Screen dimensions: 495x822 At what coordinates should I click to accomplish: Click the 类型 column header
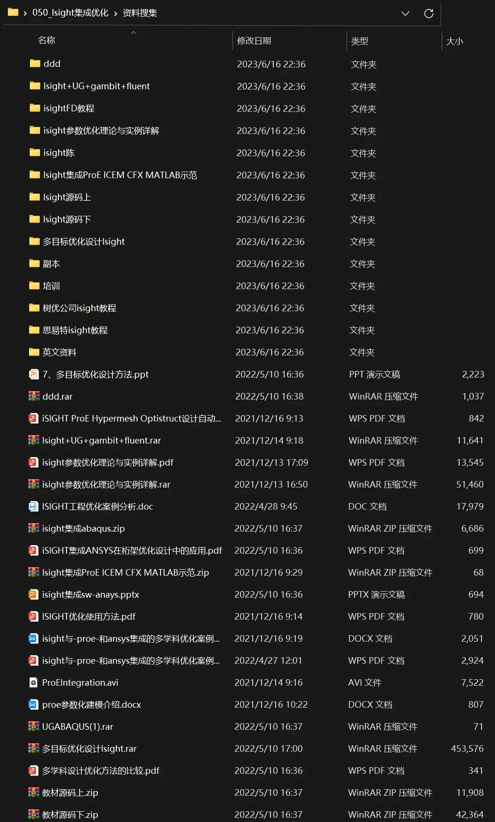[x=359, y=41]
